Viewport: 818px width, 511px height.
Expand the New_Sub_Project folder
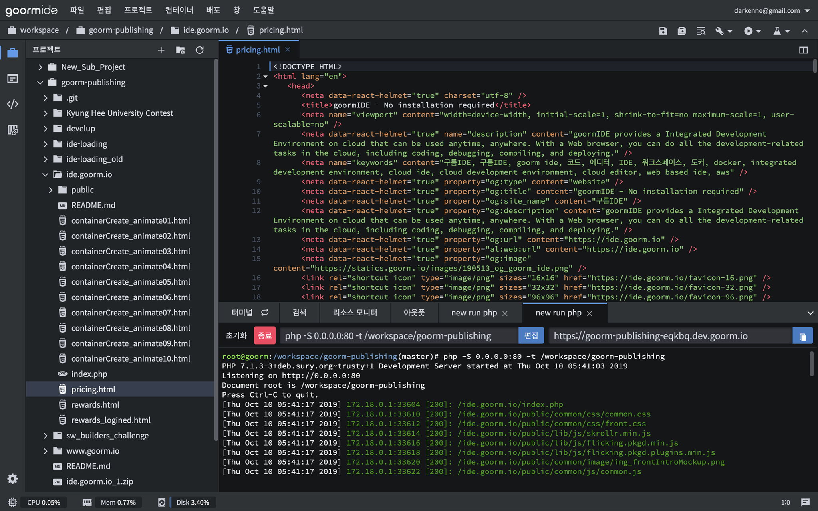point(40,67)
